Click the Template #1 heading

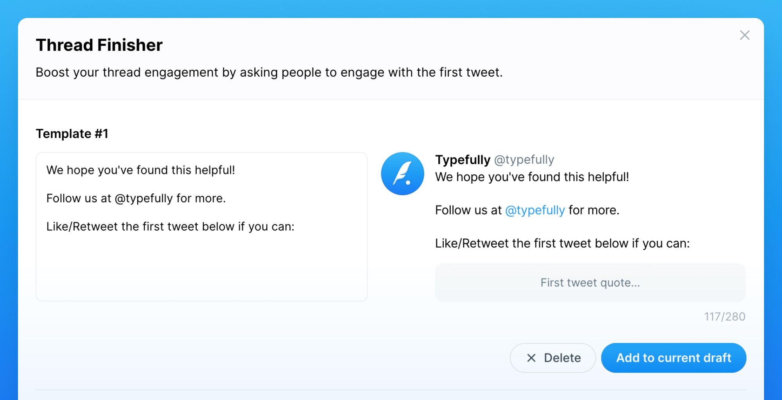(72, 134)
